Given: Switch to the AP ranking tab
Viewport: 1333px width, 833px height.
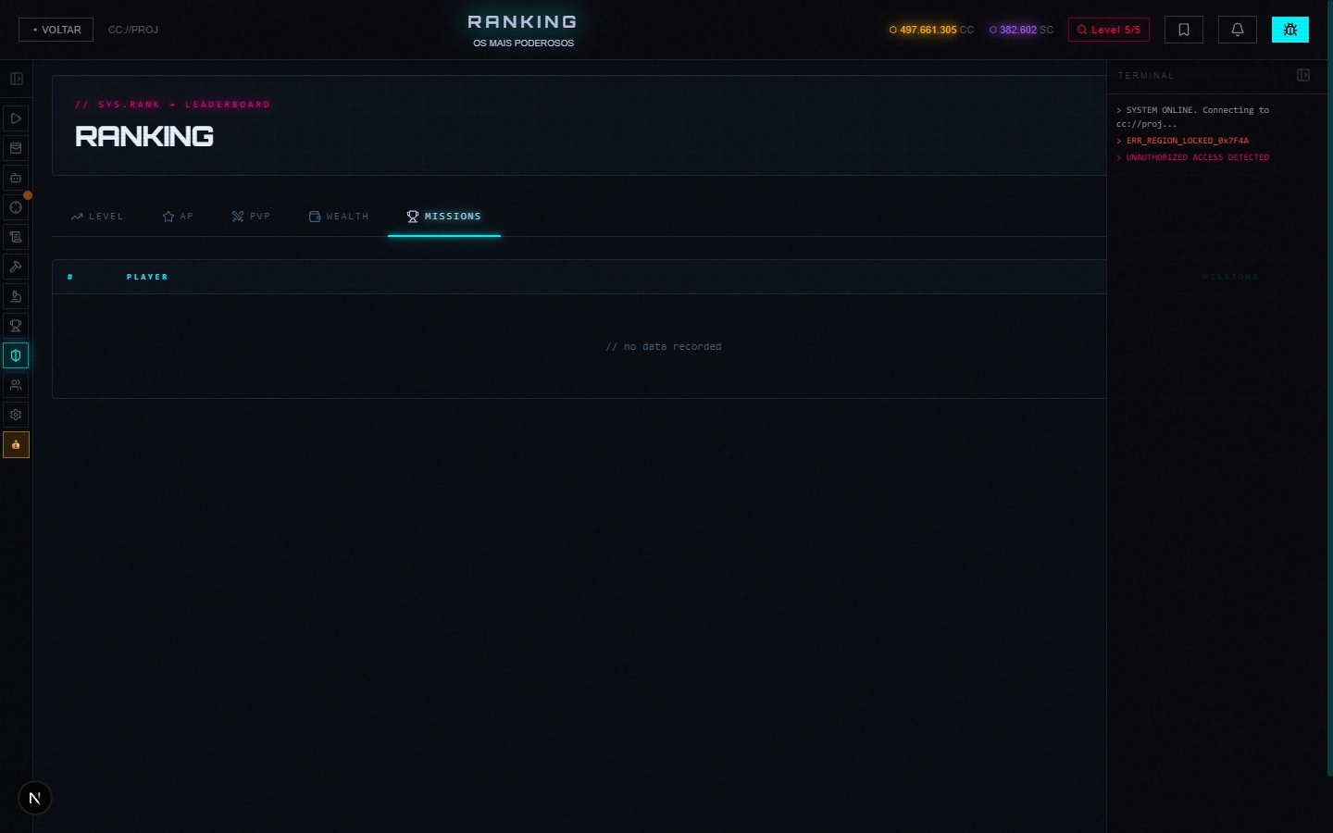Looking at the screenshot, I should 178,217.
